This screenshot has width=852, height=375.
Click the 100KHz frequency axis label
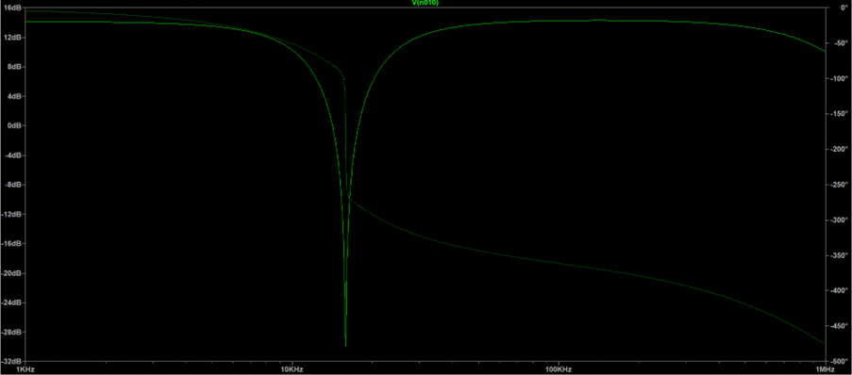pyautogui.click(x=559, y=369)
